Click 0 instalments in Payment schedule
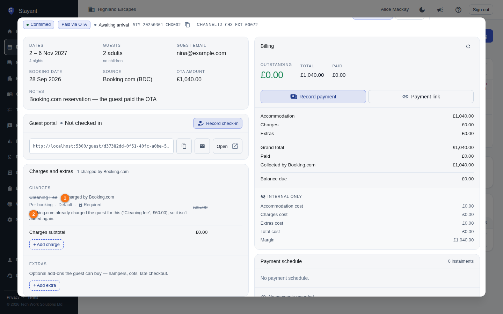 pyautogui.click(x=461, y=261)
